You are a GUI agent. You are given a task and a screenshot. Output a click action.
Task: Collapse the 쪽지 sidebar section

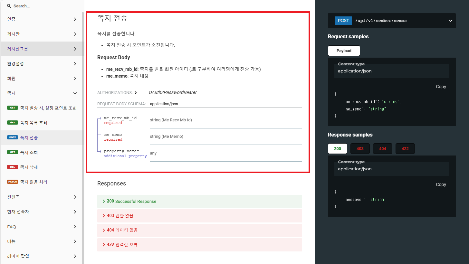click(x=75, y=93)
